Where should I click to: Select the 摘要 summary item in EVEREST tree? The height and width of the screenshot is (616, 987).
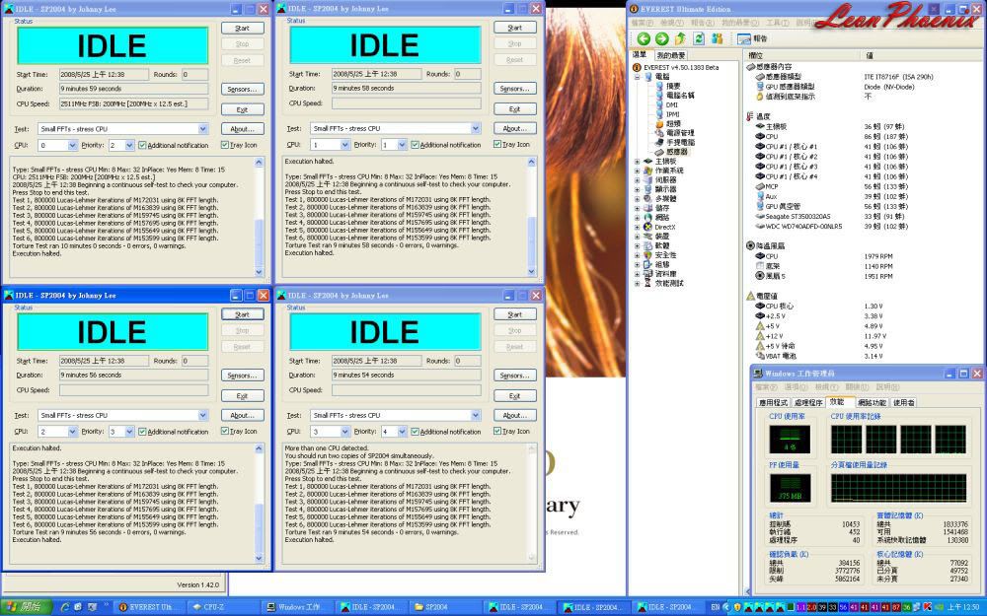click(673, 86)
